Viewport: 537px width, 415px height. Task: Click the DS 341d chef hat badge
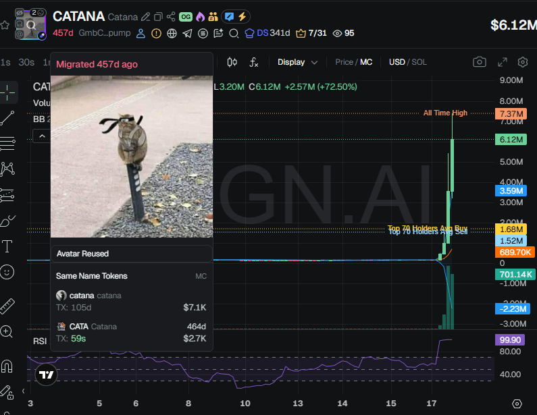pos(267,33)
